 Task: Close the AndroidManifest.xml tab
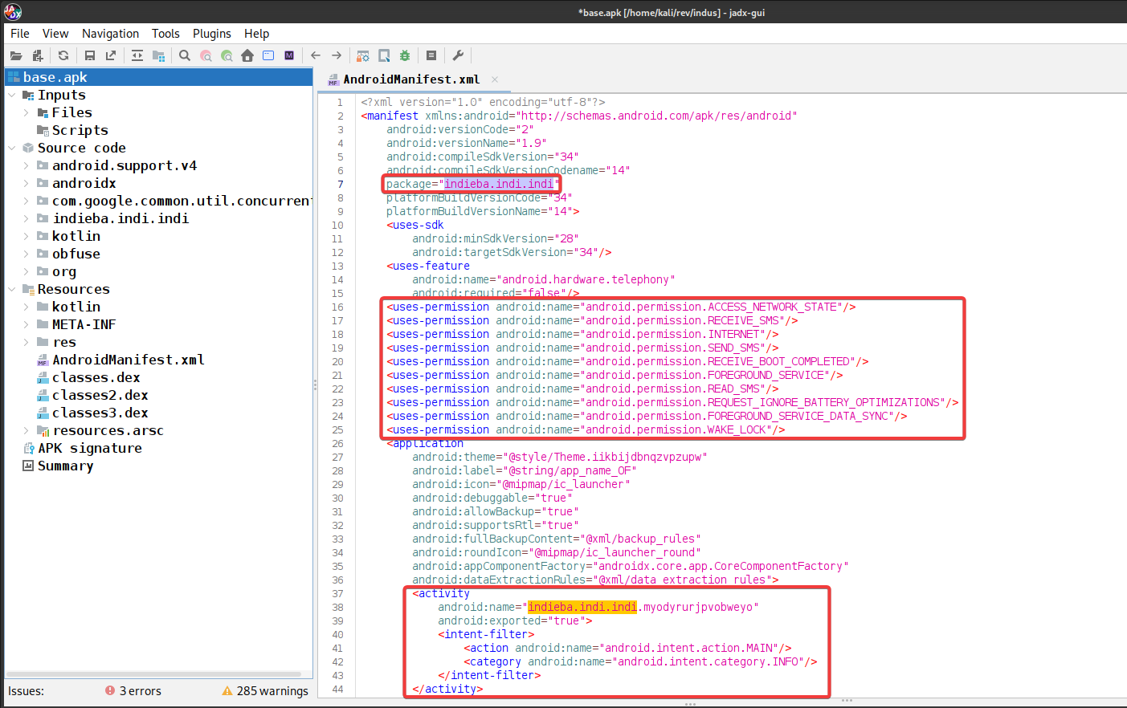coord(495,79)
